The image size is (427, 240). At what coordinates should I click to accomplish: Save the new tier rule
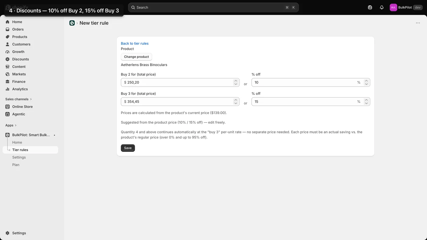point(128,148)
